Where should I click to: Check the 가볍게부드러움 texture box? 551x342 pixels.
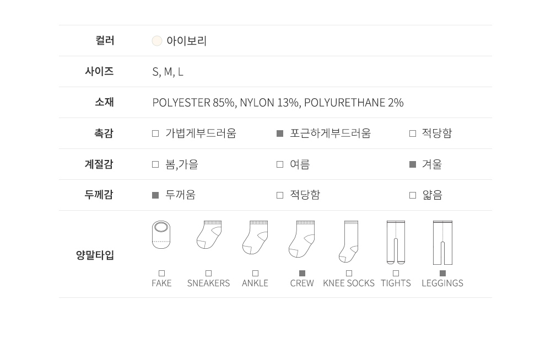155,133
